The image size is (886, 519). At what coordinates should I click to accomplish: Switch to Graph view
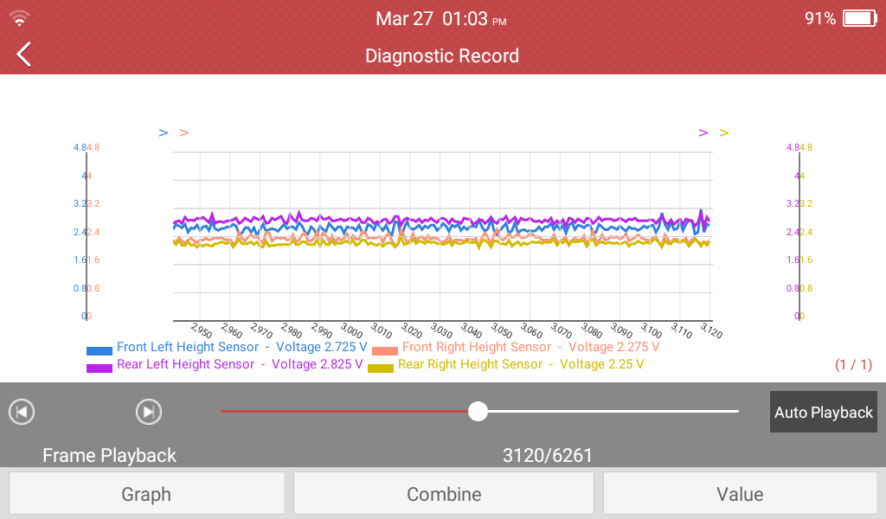click(x=146, y=494)
